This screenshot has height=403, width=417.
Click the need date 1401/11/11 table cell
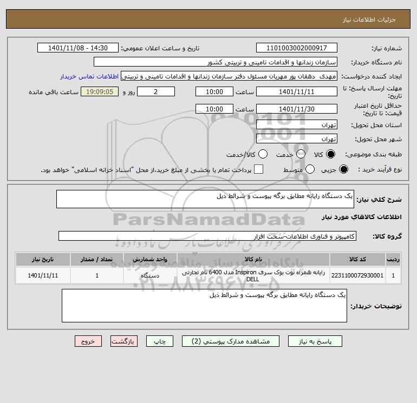point(43,275)
